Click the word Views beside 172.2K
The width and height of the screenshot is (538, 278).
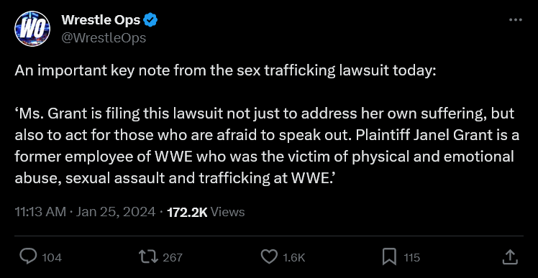(x=227, y=212)
